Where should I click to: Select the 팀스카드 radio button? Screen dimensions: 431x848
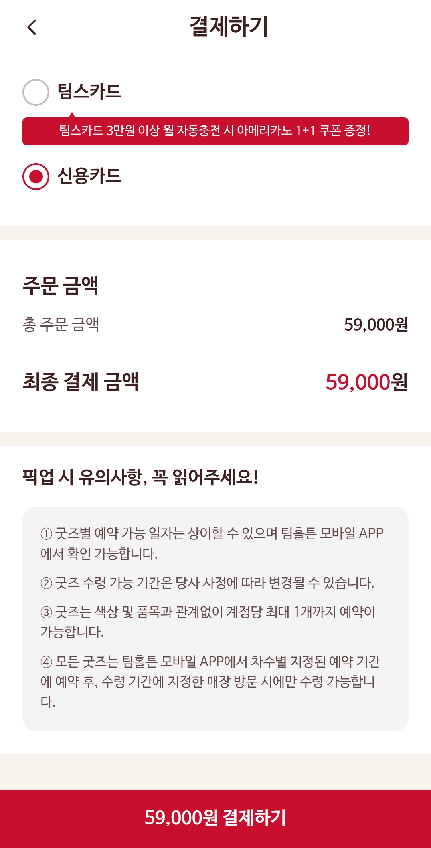36,92
